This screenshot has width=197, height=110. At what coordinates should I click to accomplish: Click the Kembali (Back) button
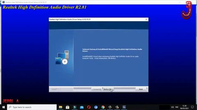click(x=97, y=89)
